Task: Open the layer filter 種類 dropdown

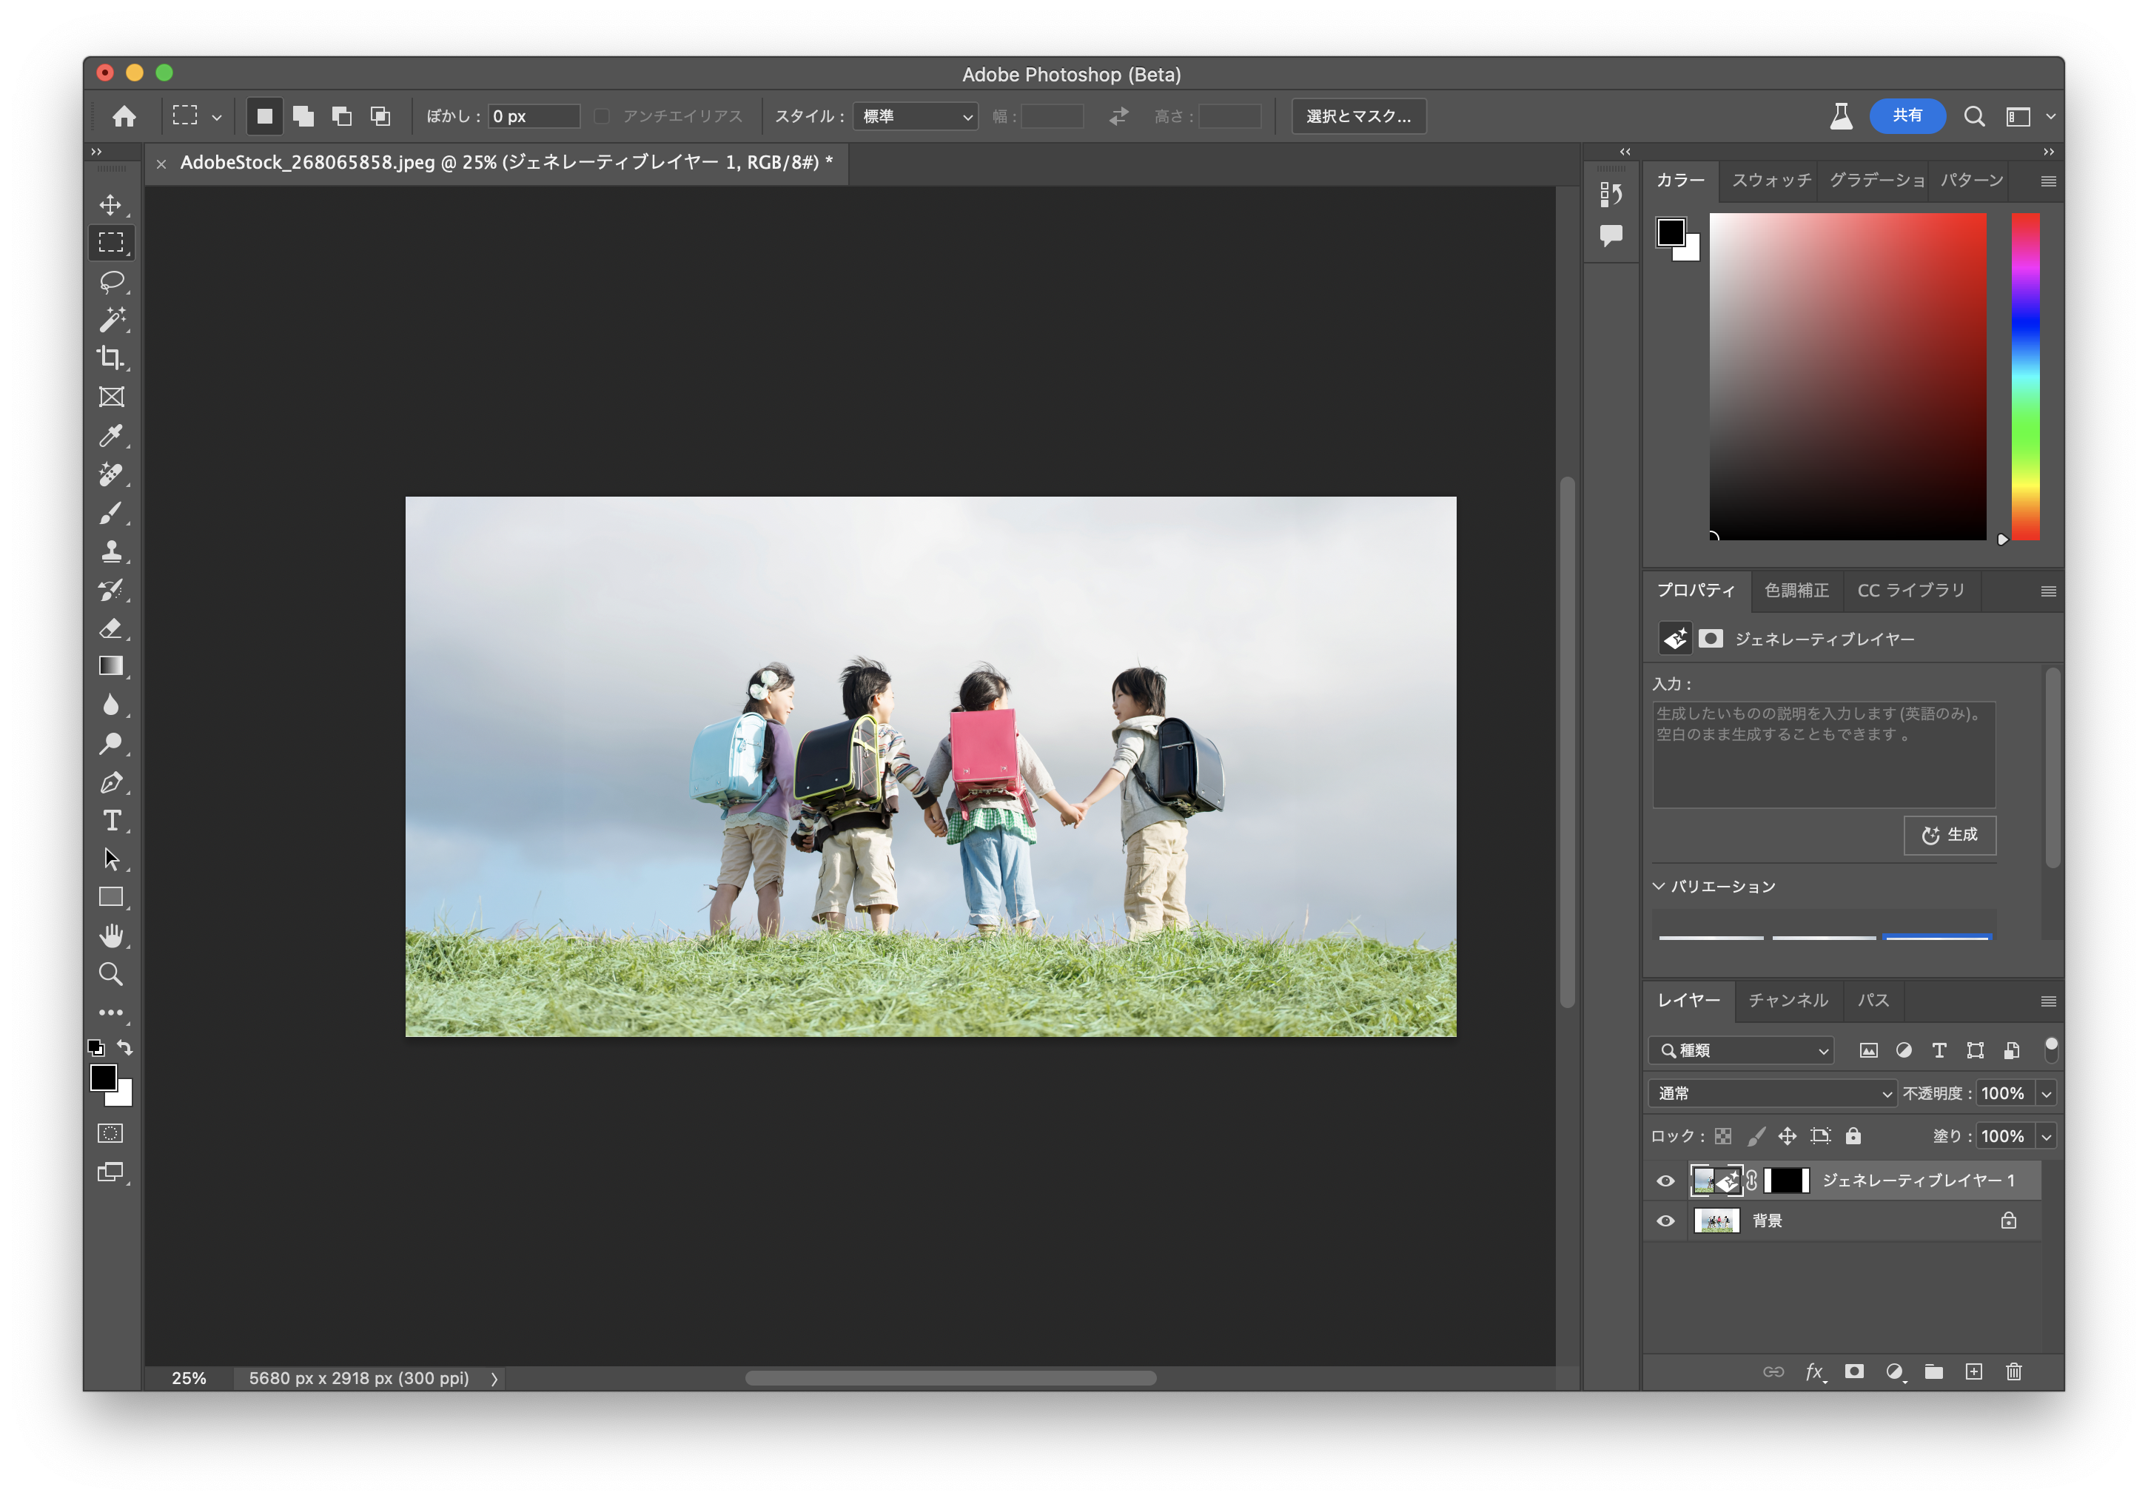Action: [1740, 1050]
